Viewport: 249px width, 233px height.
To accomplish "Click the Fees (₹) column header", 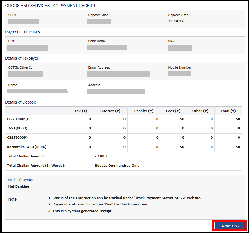I will (x=173, y=111).
